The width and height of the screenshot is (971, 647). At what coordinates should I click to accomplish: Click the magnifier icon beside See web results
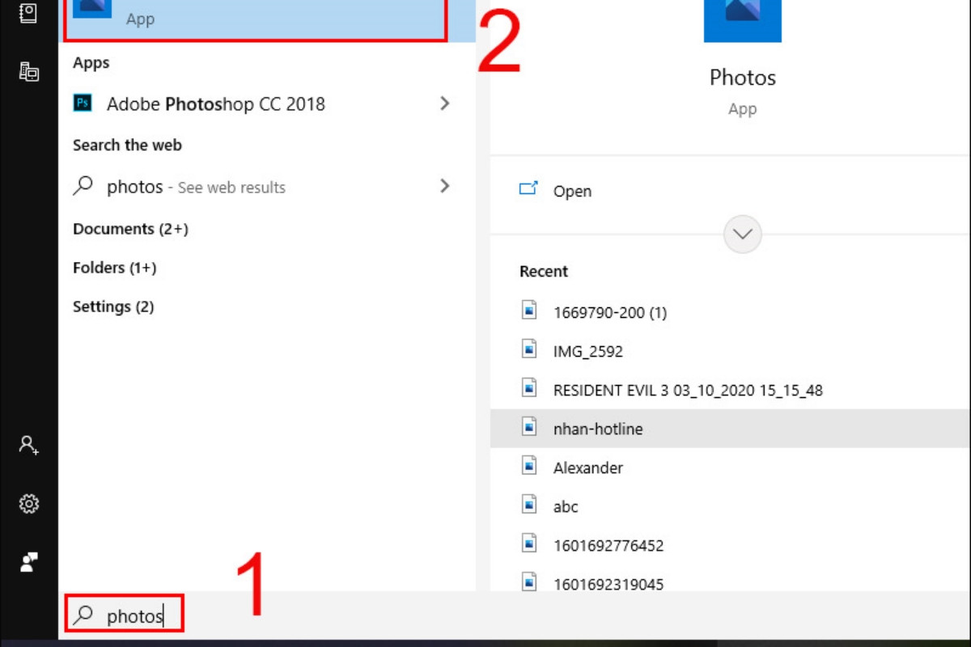(x=83, y=187)
